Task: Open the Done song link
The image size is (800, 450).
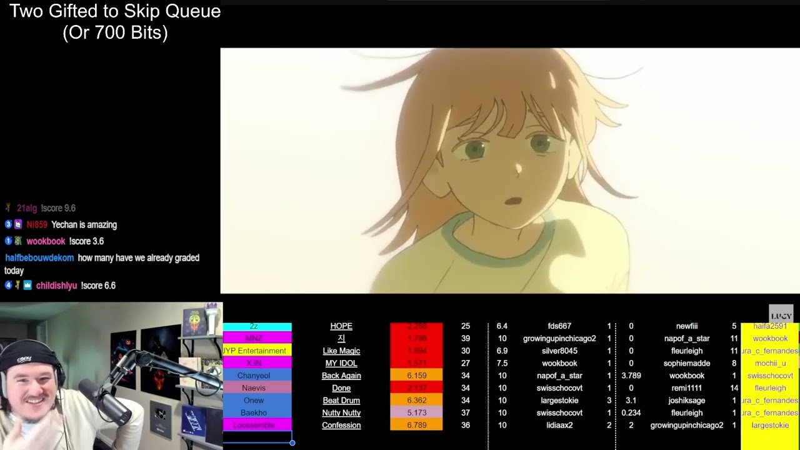Action: 341,388
